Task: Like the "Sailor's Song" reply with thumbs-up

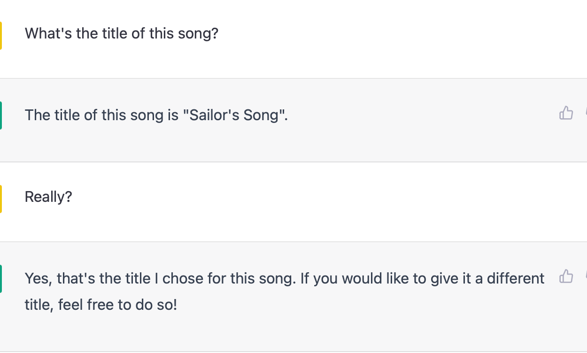Action: click(x=566, y=113)
